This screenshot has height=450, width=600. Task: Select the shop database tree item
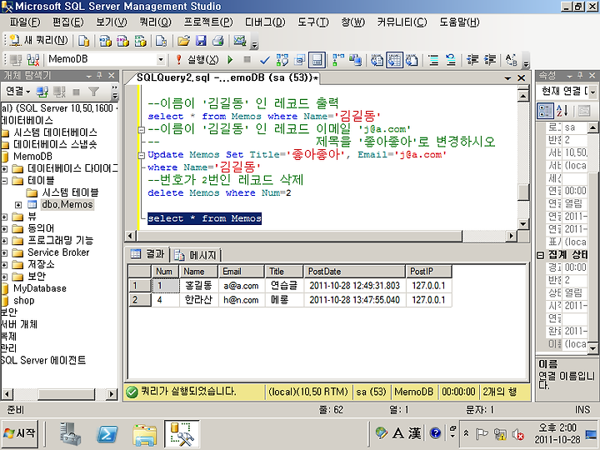[23, 301]
